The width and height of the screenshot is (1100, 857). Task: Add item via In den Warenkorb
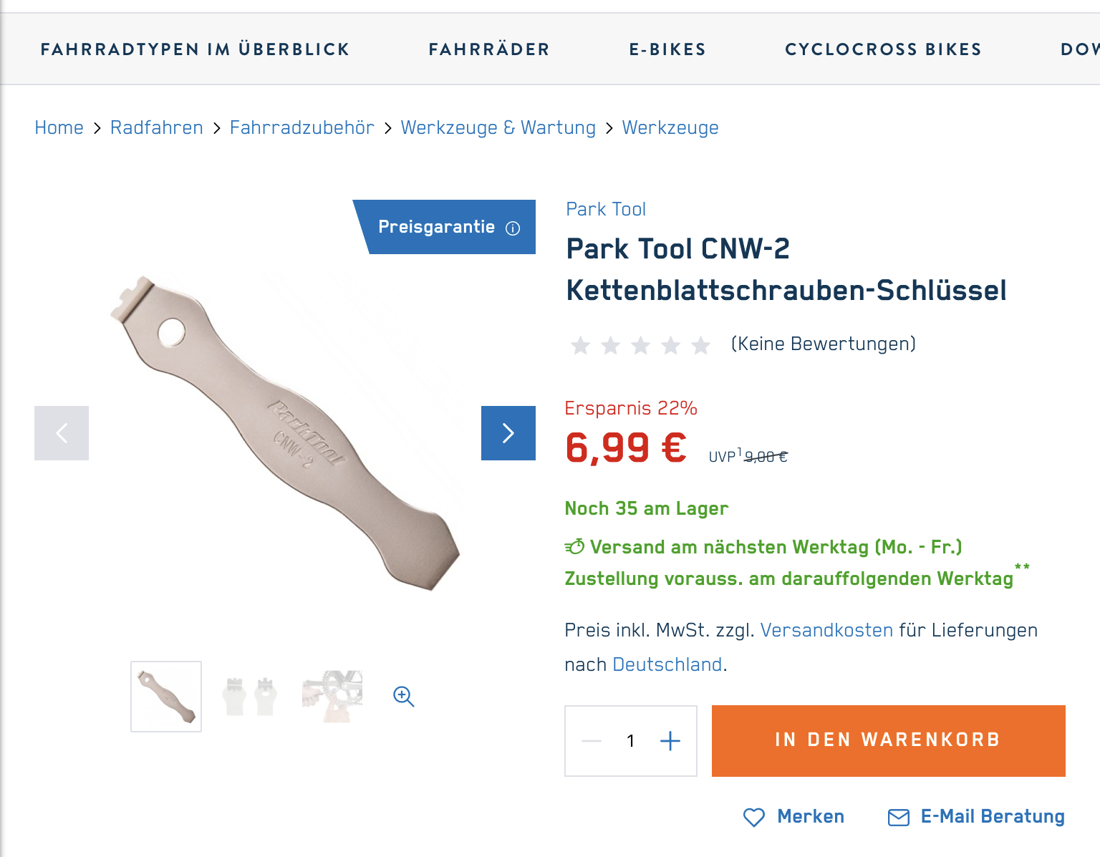coord(888,740)
